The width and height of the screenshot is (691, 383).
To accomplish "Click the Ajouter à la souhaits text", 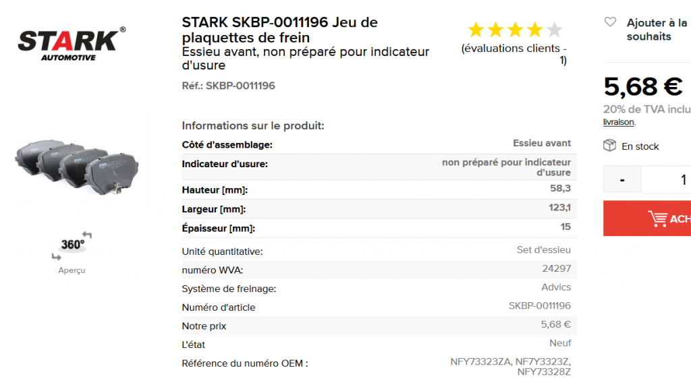I will pyautogui.click(x=657, y=30).
